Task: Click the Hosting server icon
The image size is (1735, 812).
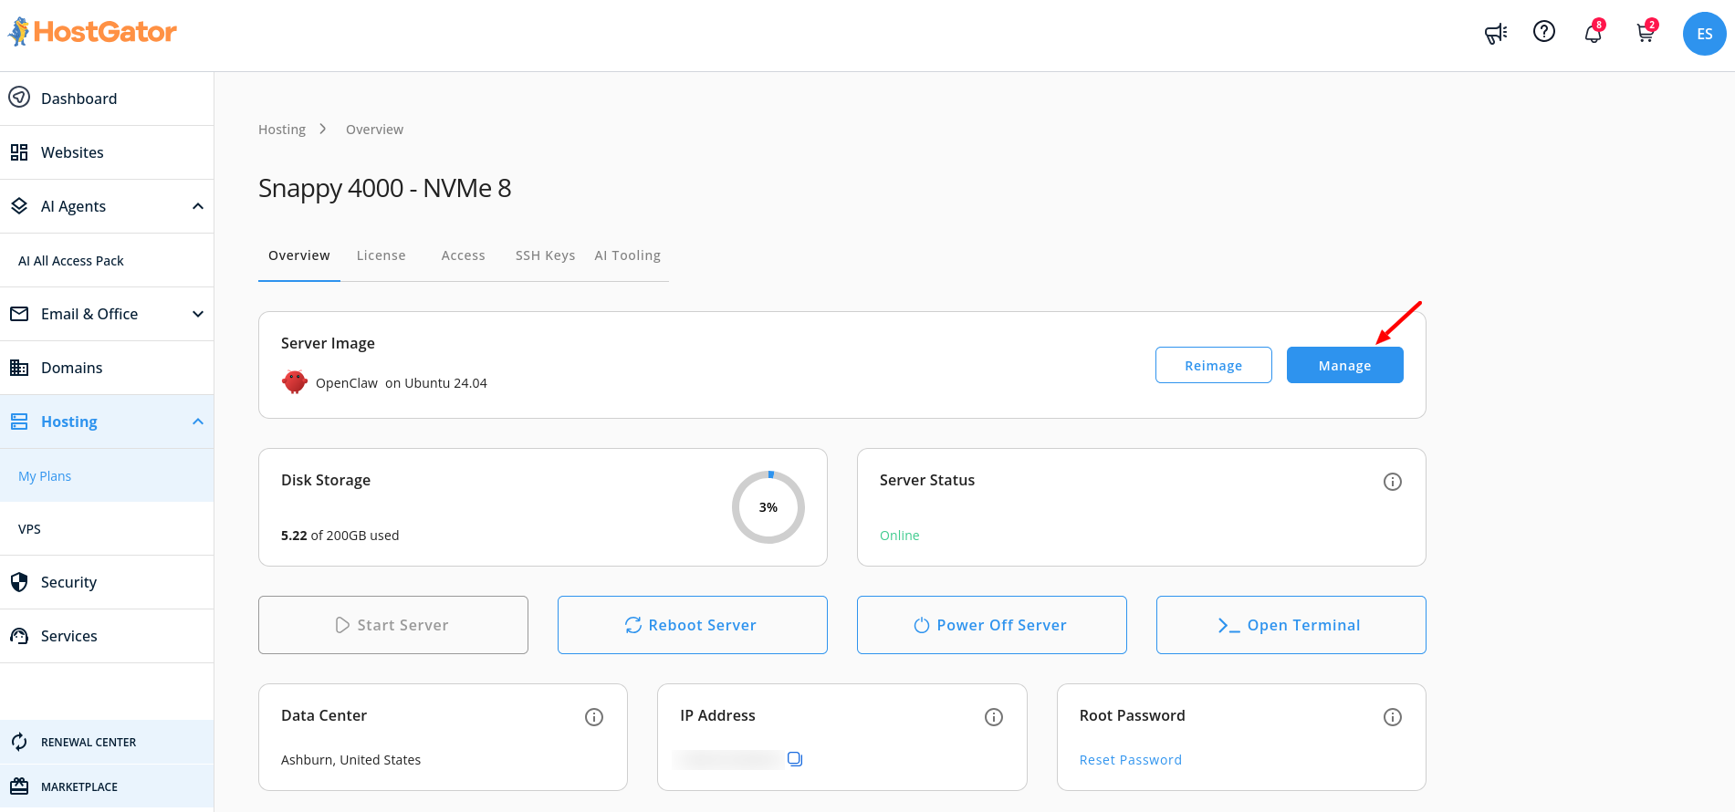Action: (19, 422)
